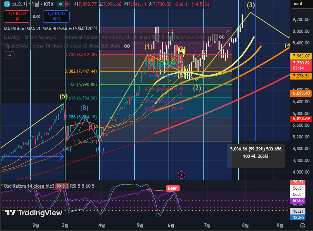Click the blue 바이 buy button
313x231 pixels.
tap(56, 16)
